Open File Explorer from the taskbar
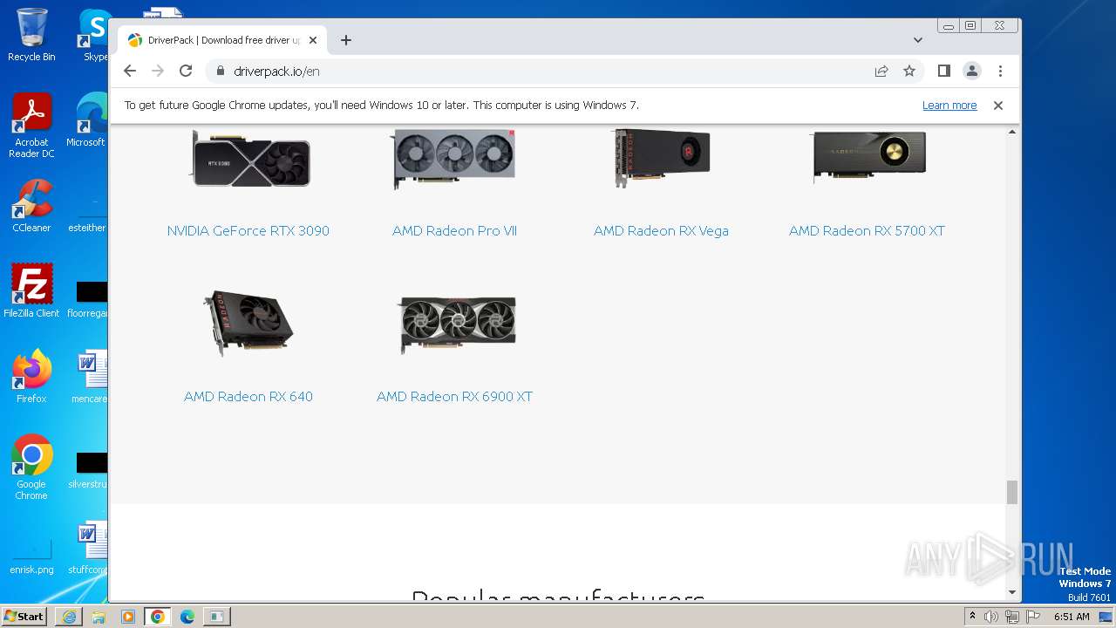 coord(99,617)
